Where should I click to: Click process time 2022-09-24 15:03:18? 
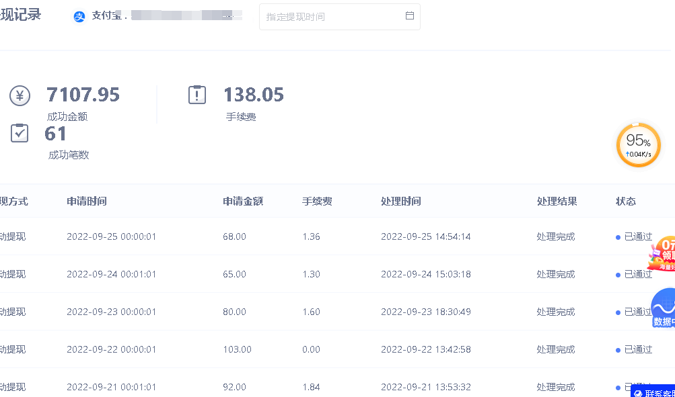click(x=426, y=274)
